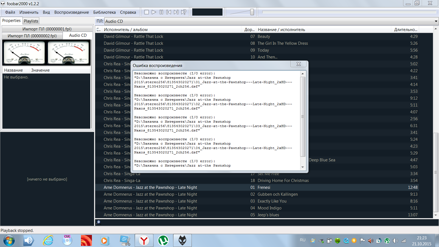Select the Импорт ПЛ (00000001.fpl) playlist tab
Image resolution: width=439 pixels, height=247 pixels.
[x=47, y=29]
